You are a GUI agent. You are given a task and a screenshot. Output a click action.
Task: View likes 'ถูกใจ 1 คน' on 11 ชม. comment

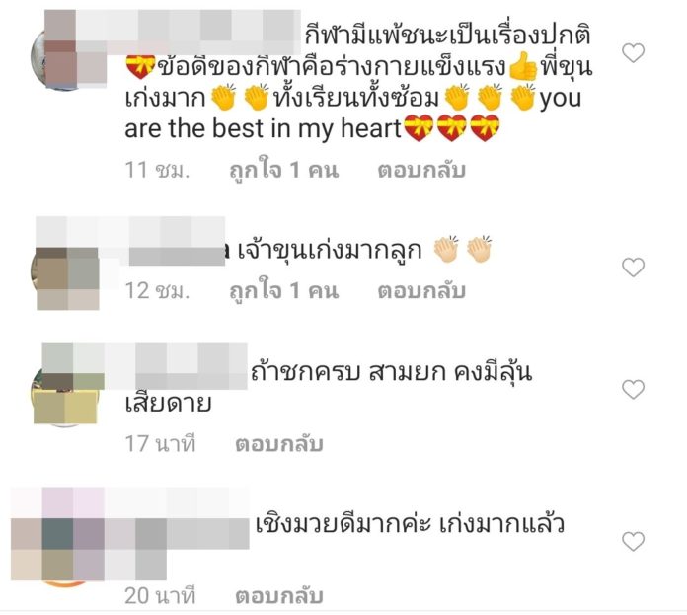(x=284, y=170)
